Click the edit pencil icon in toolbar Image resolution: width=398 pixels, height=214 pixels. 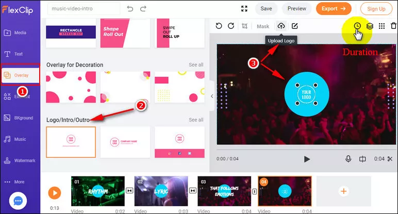click(x=295, y=26)
